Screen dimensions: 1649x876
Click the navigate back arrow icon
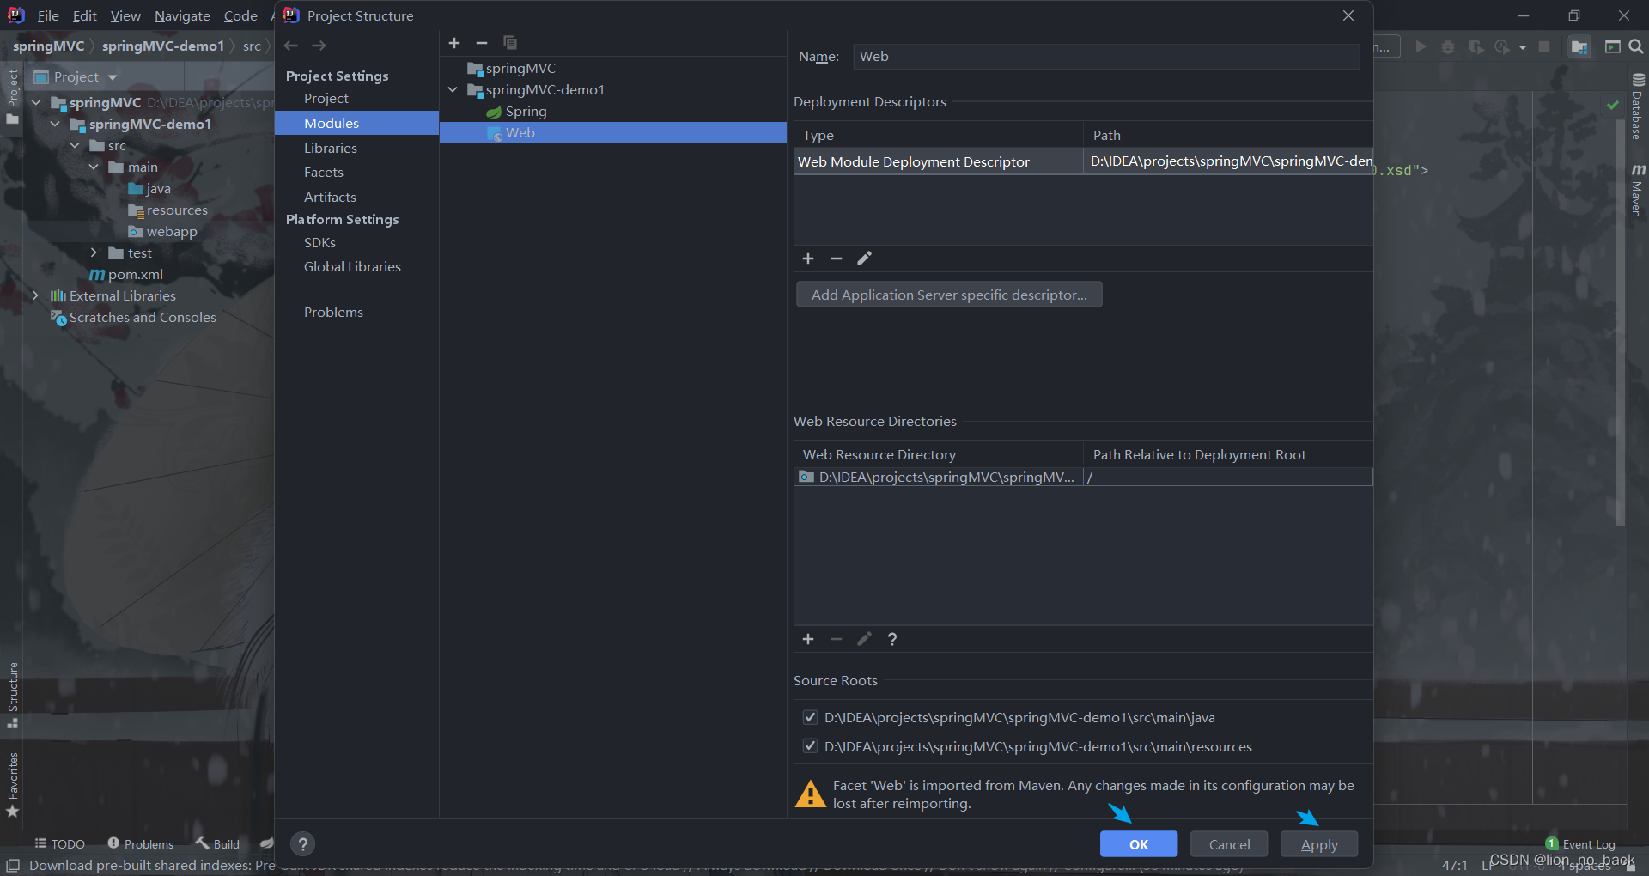pos(291,46)
